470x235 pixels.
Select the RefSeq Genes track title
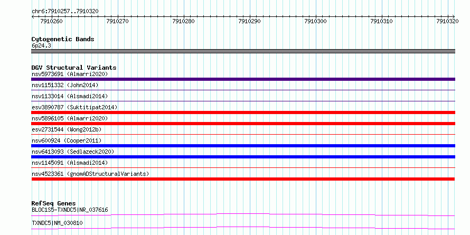pos(53,203)
